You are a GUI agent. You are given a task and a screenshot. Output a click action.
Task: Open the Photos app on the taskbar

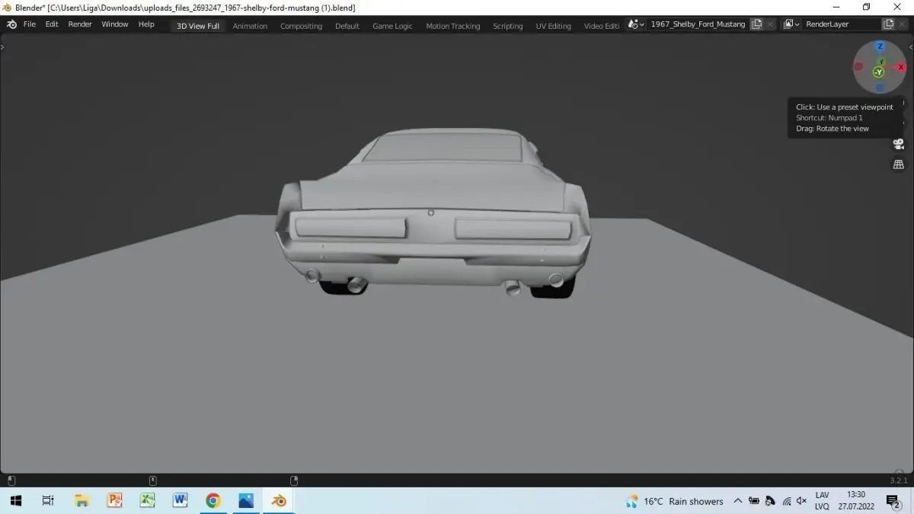(x=246, y=501)
